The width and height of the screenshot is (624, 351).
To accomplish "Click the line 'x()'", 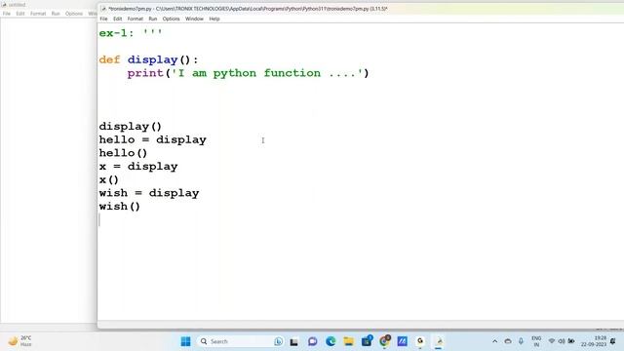I will coord(108,179).
